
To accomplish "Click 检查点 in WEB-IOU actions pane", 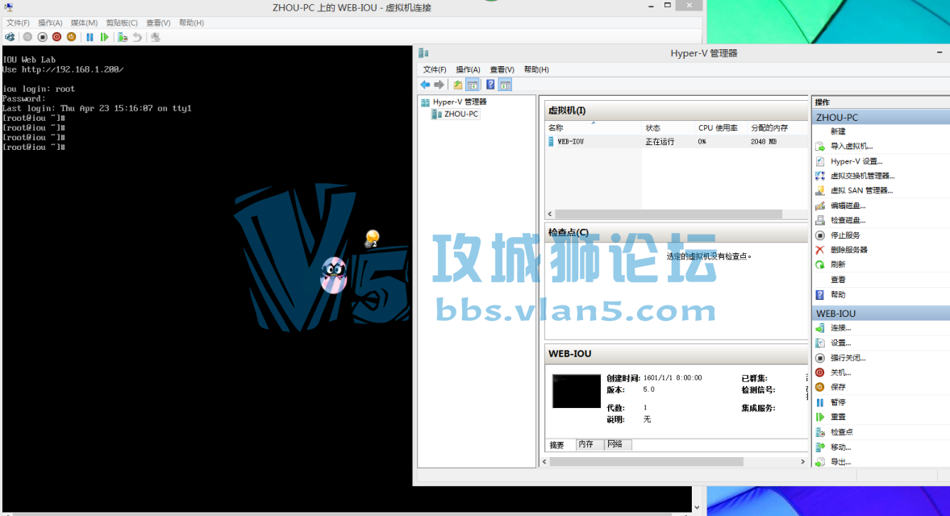I will (x=842, y=432).
